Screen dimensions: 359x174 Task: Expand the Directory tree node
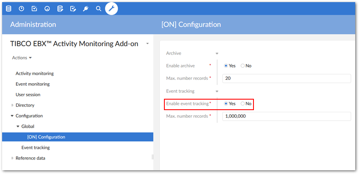[13, 105]
